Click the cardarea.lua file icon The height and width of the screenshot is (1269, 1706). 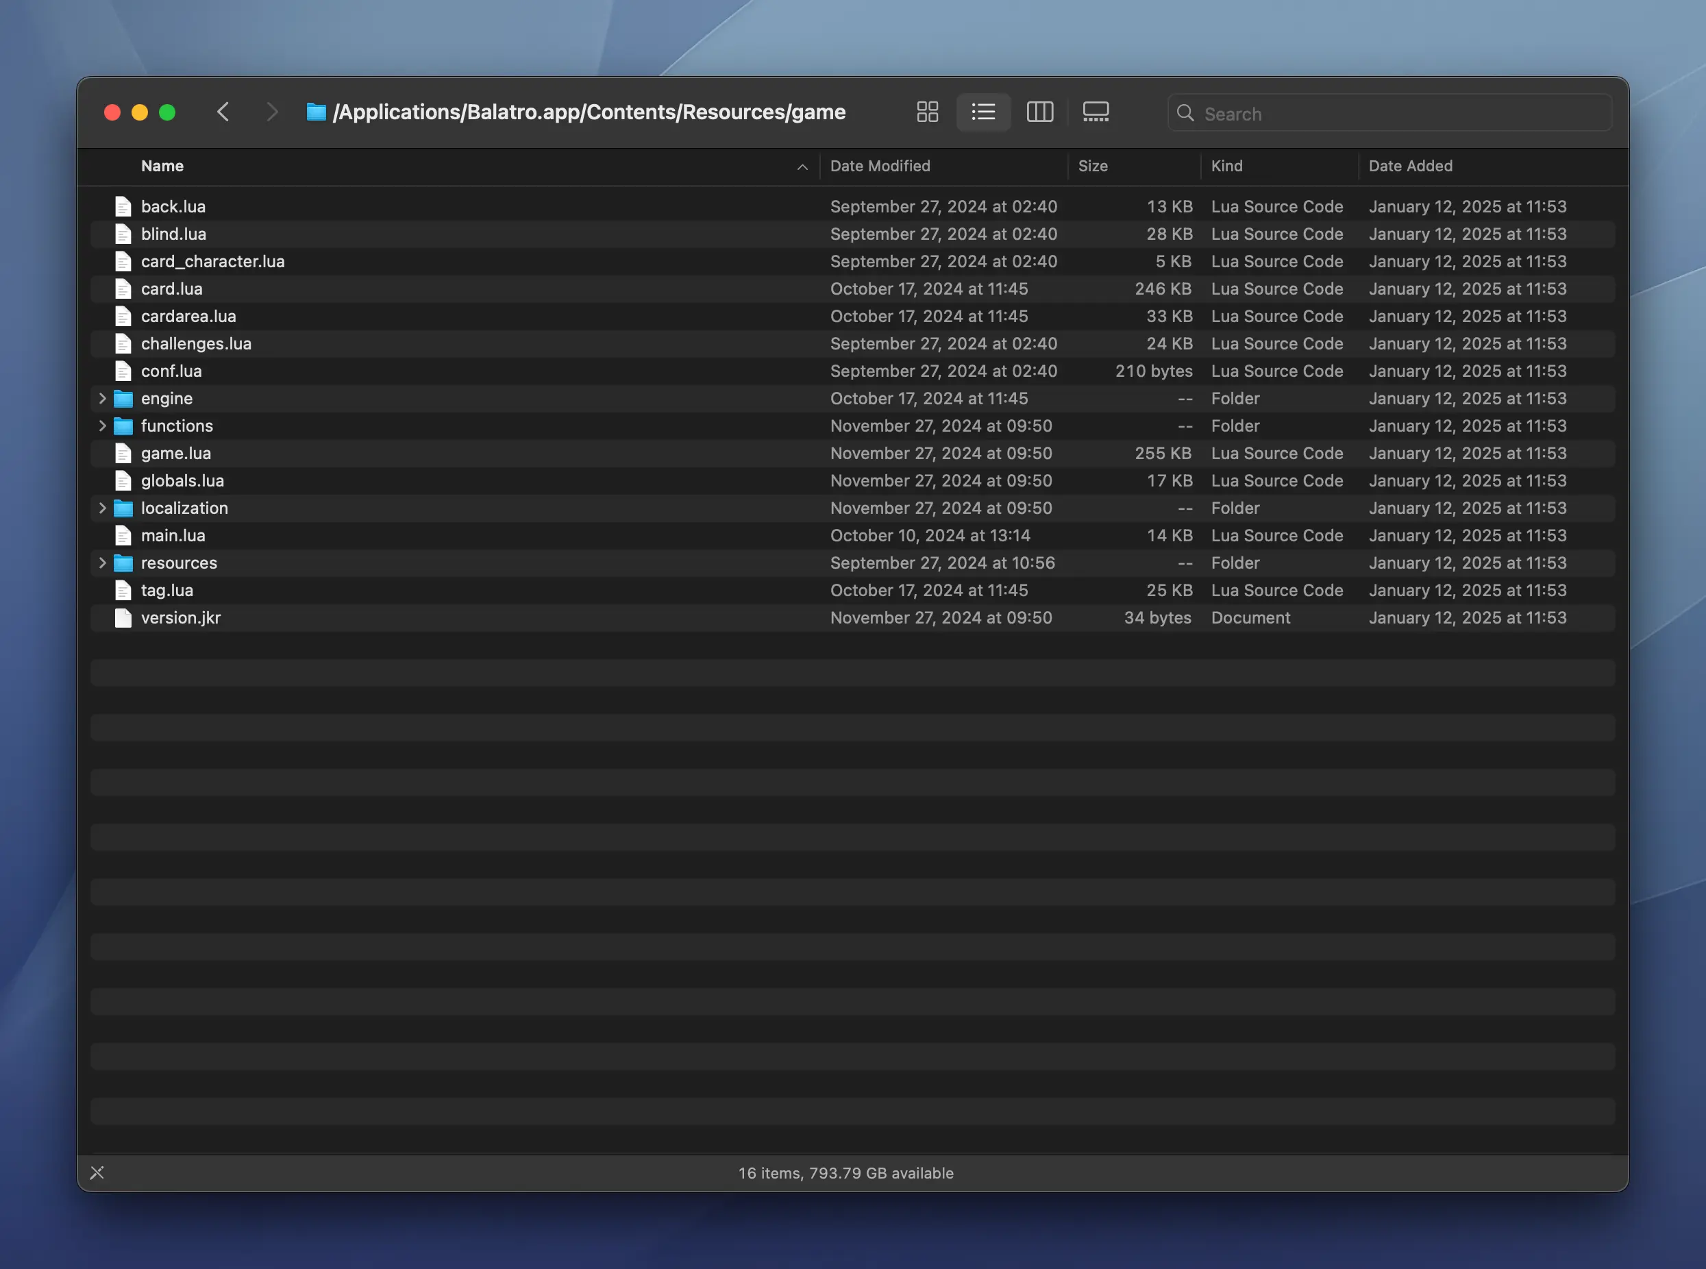click(x=123, y=316)
